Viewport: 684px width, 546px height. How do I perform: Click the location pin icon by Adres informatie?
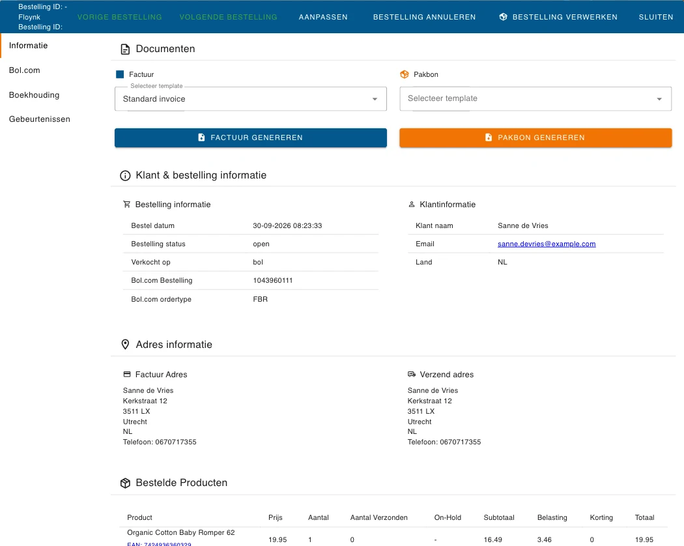[x=125, y=345]
